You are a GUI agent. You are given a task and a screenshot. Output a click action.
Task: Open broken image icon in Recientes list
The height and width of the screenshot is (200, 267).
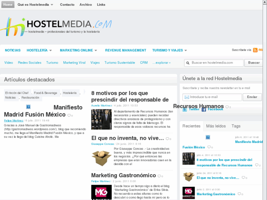208,137
